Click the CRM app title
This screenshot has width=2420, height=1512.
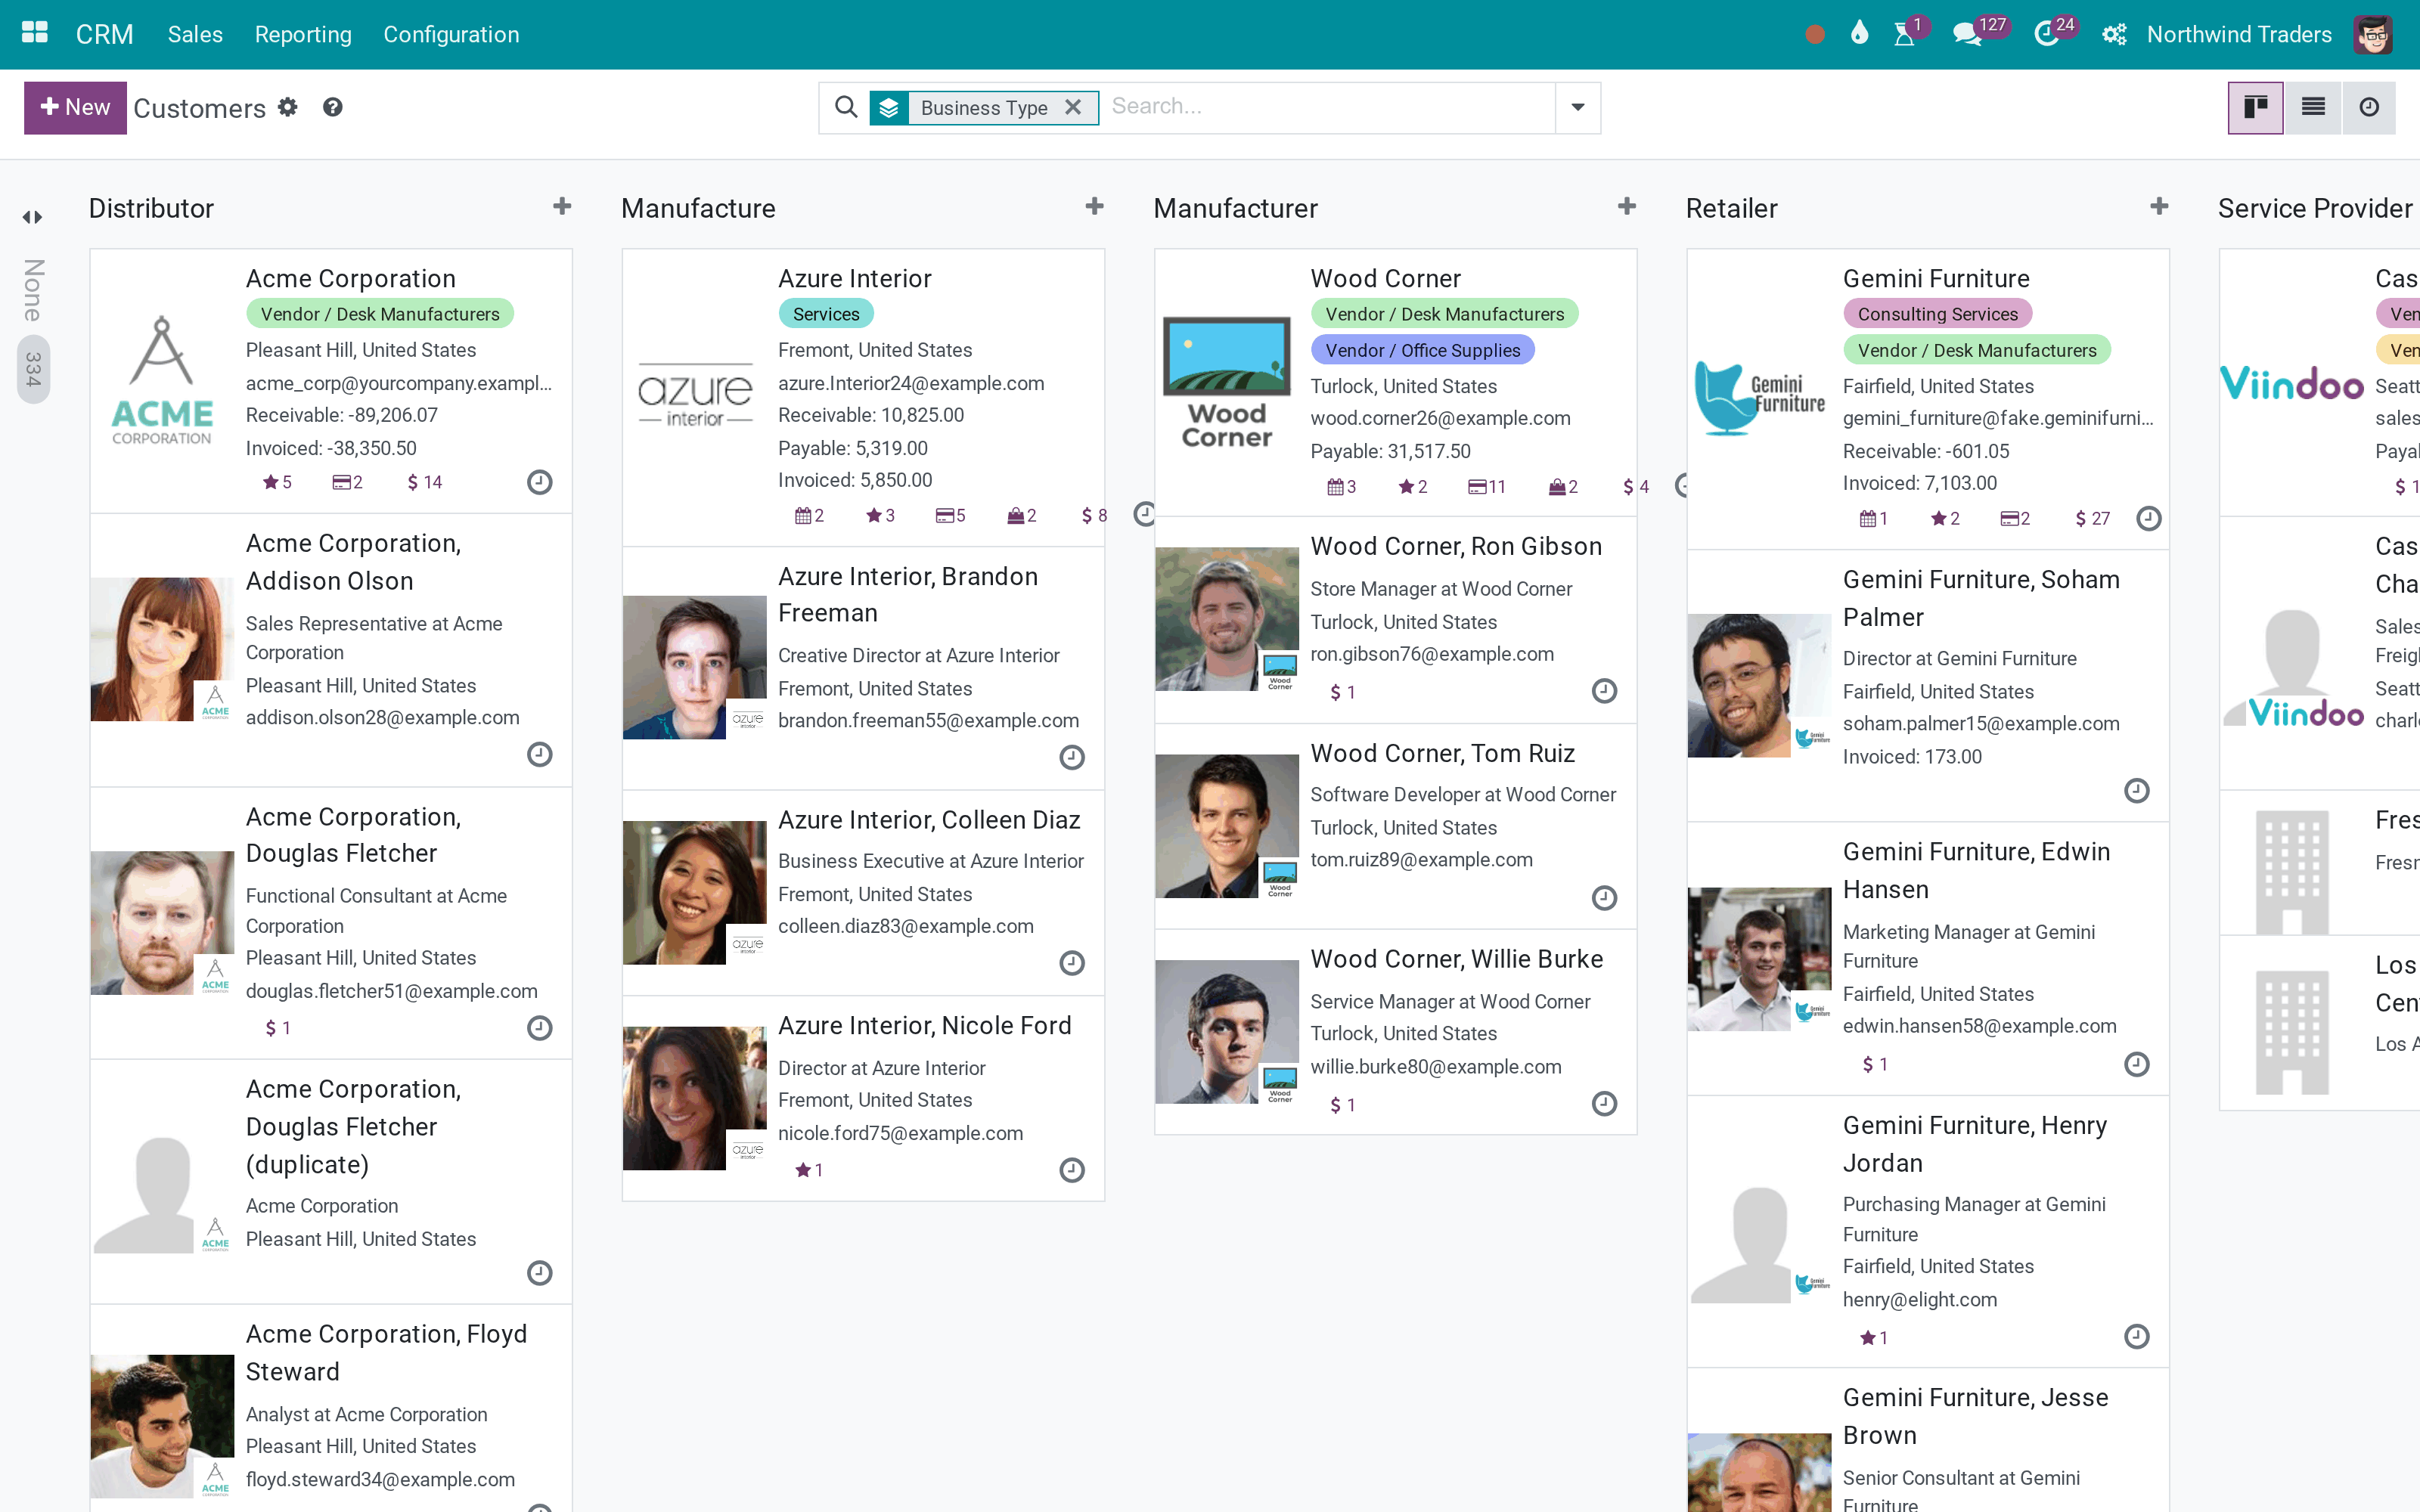point(105,34)
